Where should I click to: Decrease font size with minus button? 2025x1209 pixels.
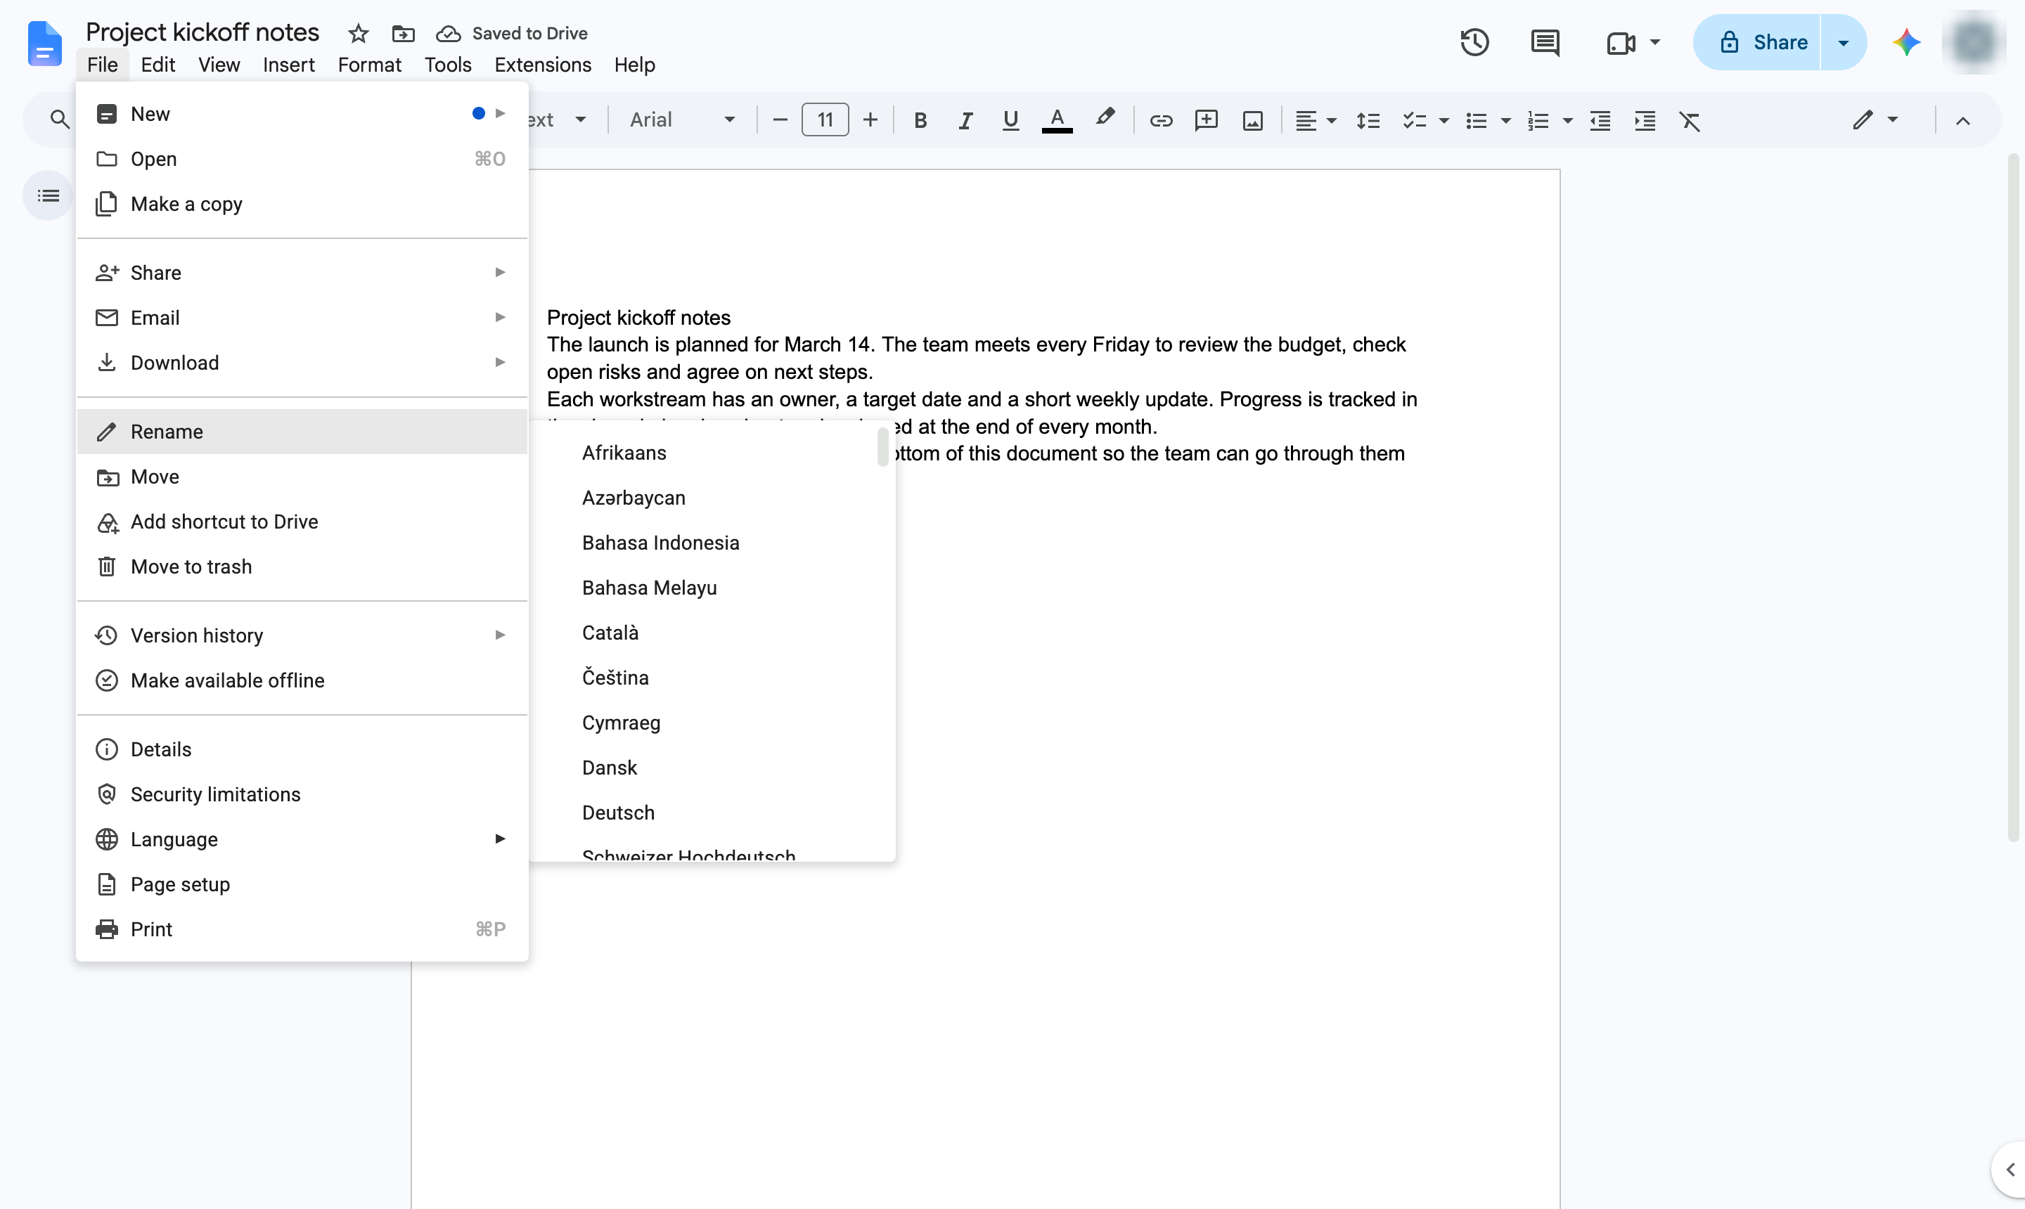pos(779,121)
